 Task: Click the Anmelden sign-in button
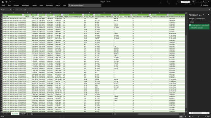(185, 2)
